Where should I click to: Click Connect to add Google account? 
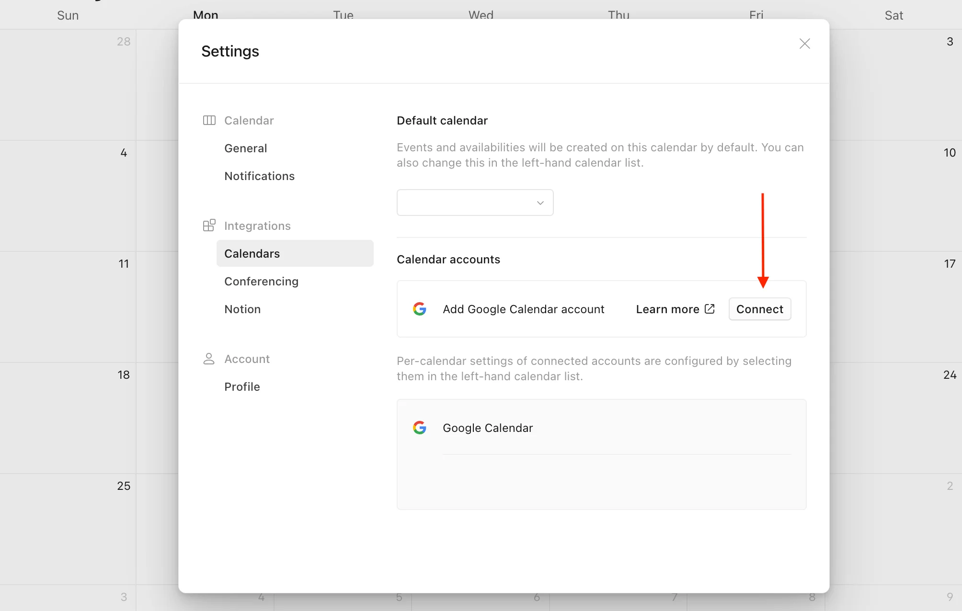(760, 309)
